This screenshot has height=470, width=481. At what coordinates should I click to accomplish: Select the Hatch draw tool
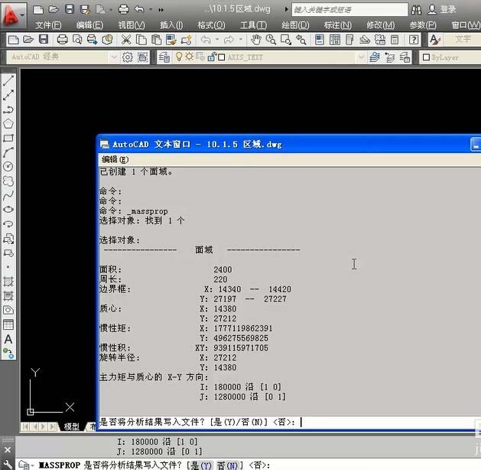point(8,281)
